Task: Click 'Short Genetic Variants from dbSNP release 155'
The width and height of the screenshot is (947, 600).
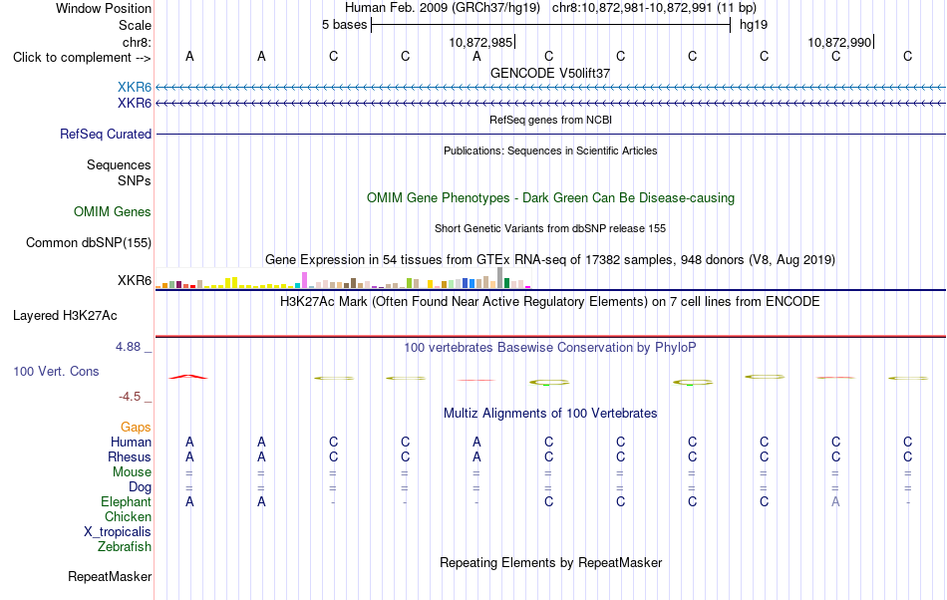Action: point(550,228)
